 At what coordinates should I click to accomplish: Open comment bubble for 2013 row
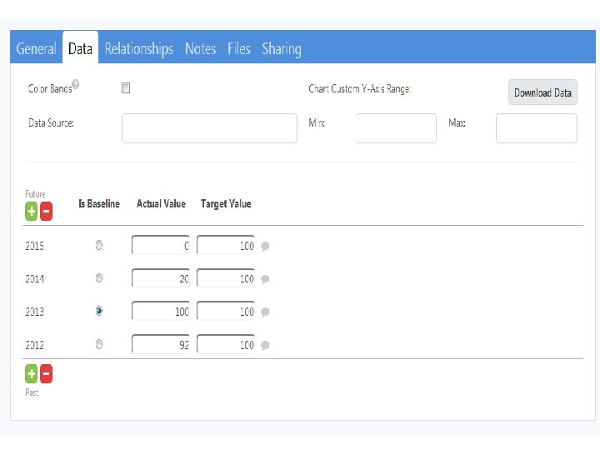265,312
